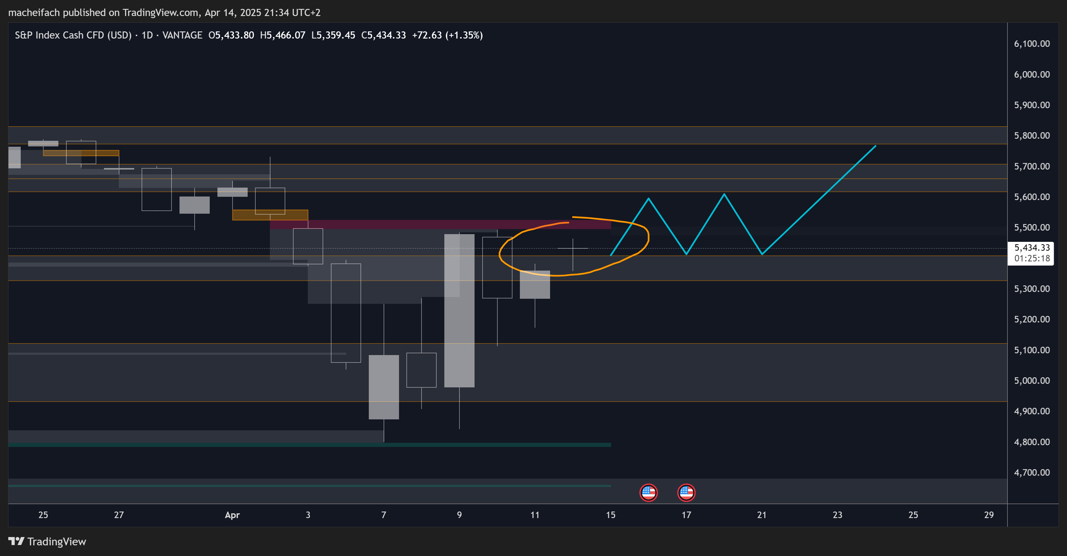Click the 4,800.00 price axis label
This screenshot has height=556, width=1067.
point(1032,442)
